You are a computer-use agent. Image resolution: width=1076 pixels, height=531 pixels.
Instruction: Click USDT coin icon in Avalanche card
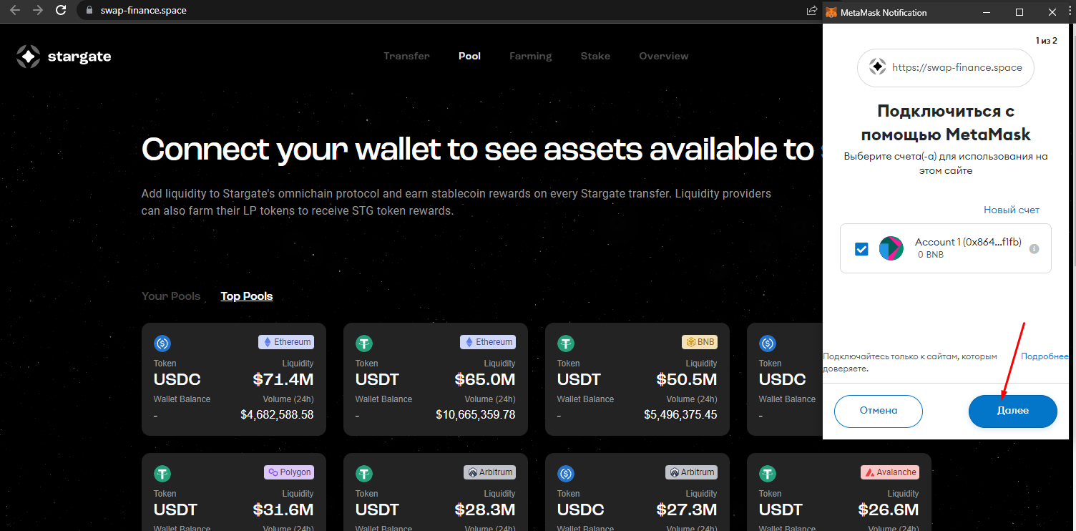coord(768,473)
